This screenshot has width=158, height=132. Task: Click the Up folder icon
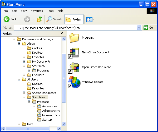40,19
